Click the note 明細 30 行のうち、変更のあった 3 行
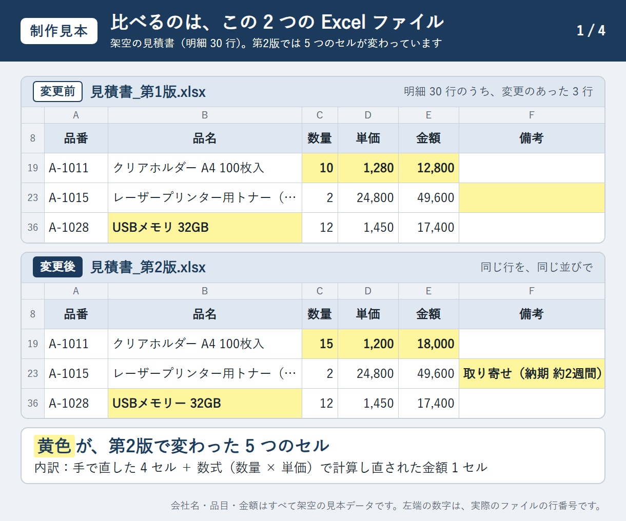Screen dimensions: 626x521 [x=498, y=91]
